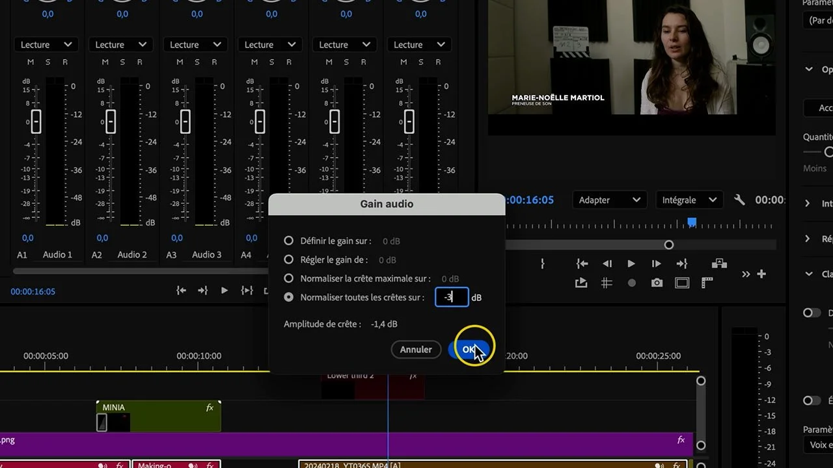This screenshot has height=468, width=833.
Task: Solo track Audio 1 with S button
Action: [x=48, y=62]
